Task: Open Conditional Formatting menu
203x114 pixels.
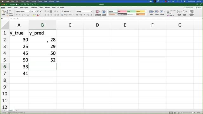Action: tap(98, 13)
